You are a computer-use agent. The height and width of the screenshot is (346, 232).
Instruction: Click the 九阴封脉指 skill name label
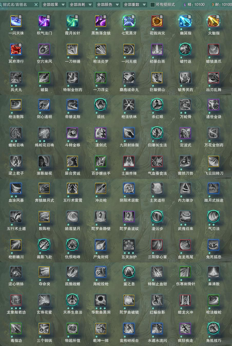[129, 145]
